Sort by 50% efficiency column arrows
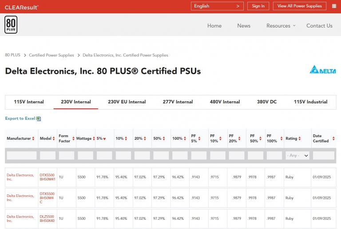 (164, 138)
